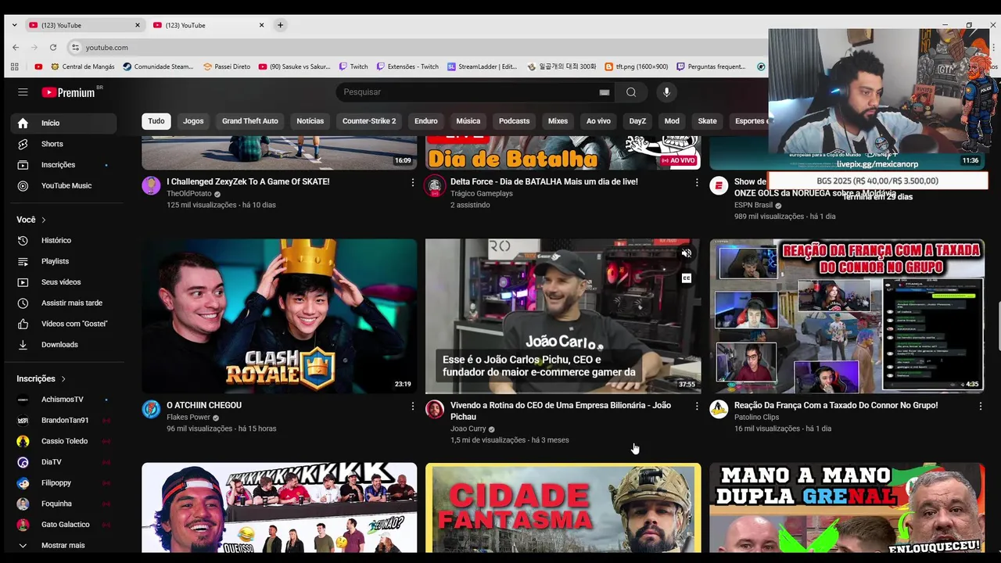This screenshot has height=563, width=1001.
Task: Open Playlists in the sidebar
Action: tap(63, 261)
